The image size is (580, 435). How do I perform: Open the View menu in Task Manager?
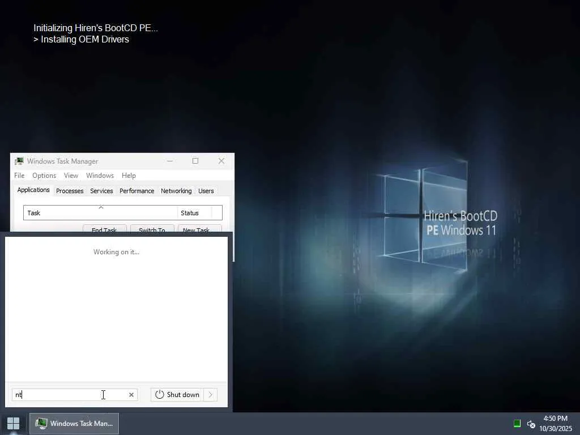coord(71,176)
